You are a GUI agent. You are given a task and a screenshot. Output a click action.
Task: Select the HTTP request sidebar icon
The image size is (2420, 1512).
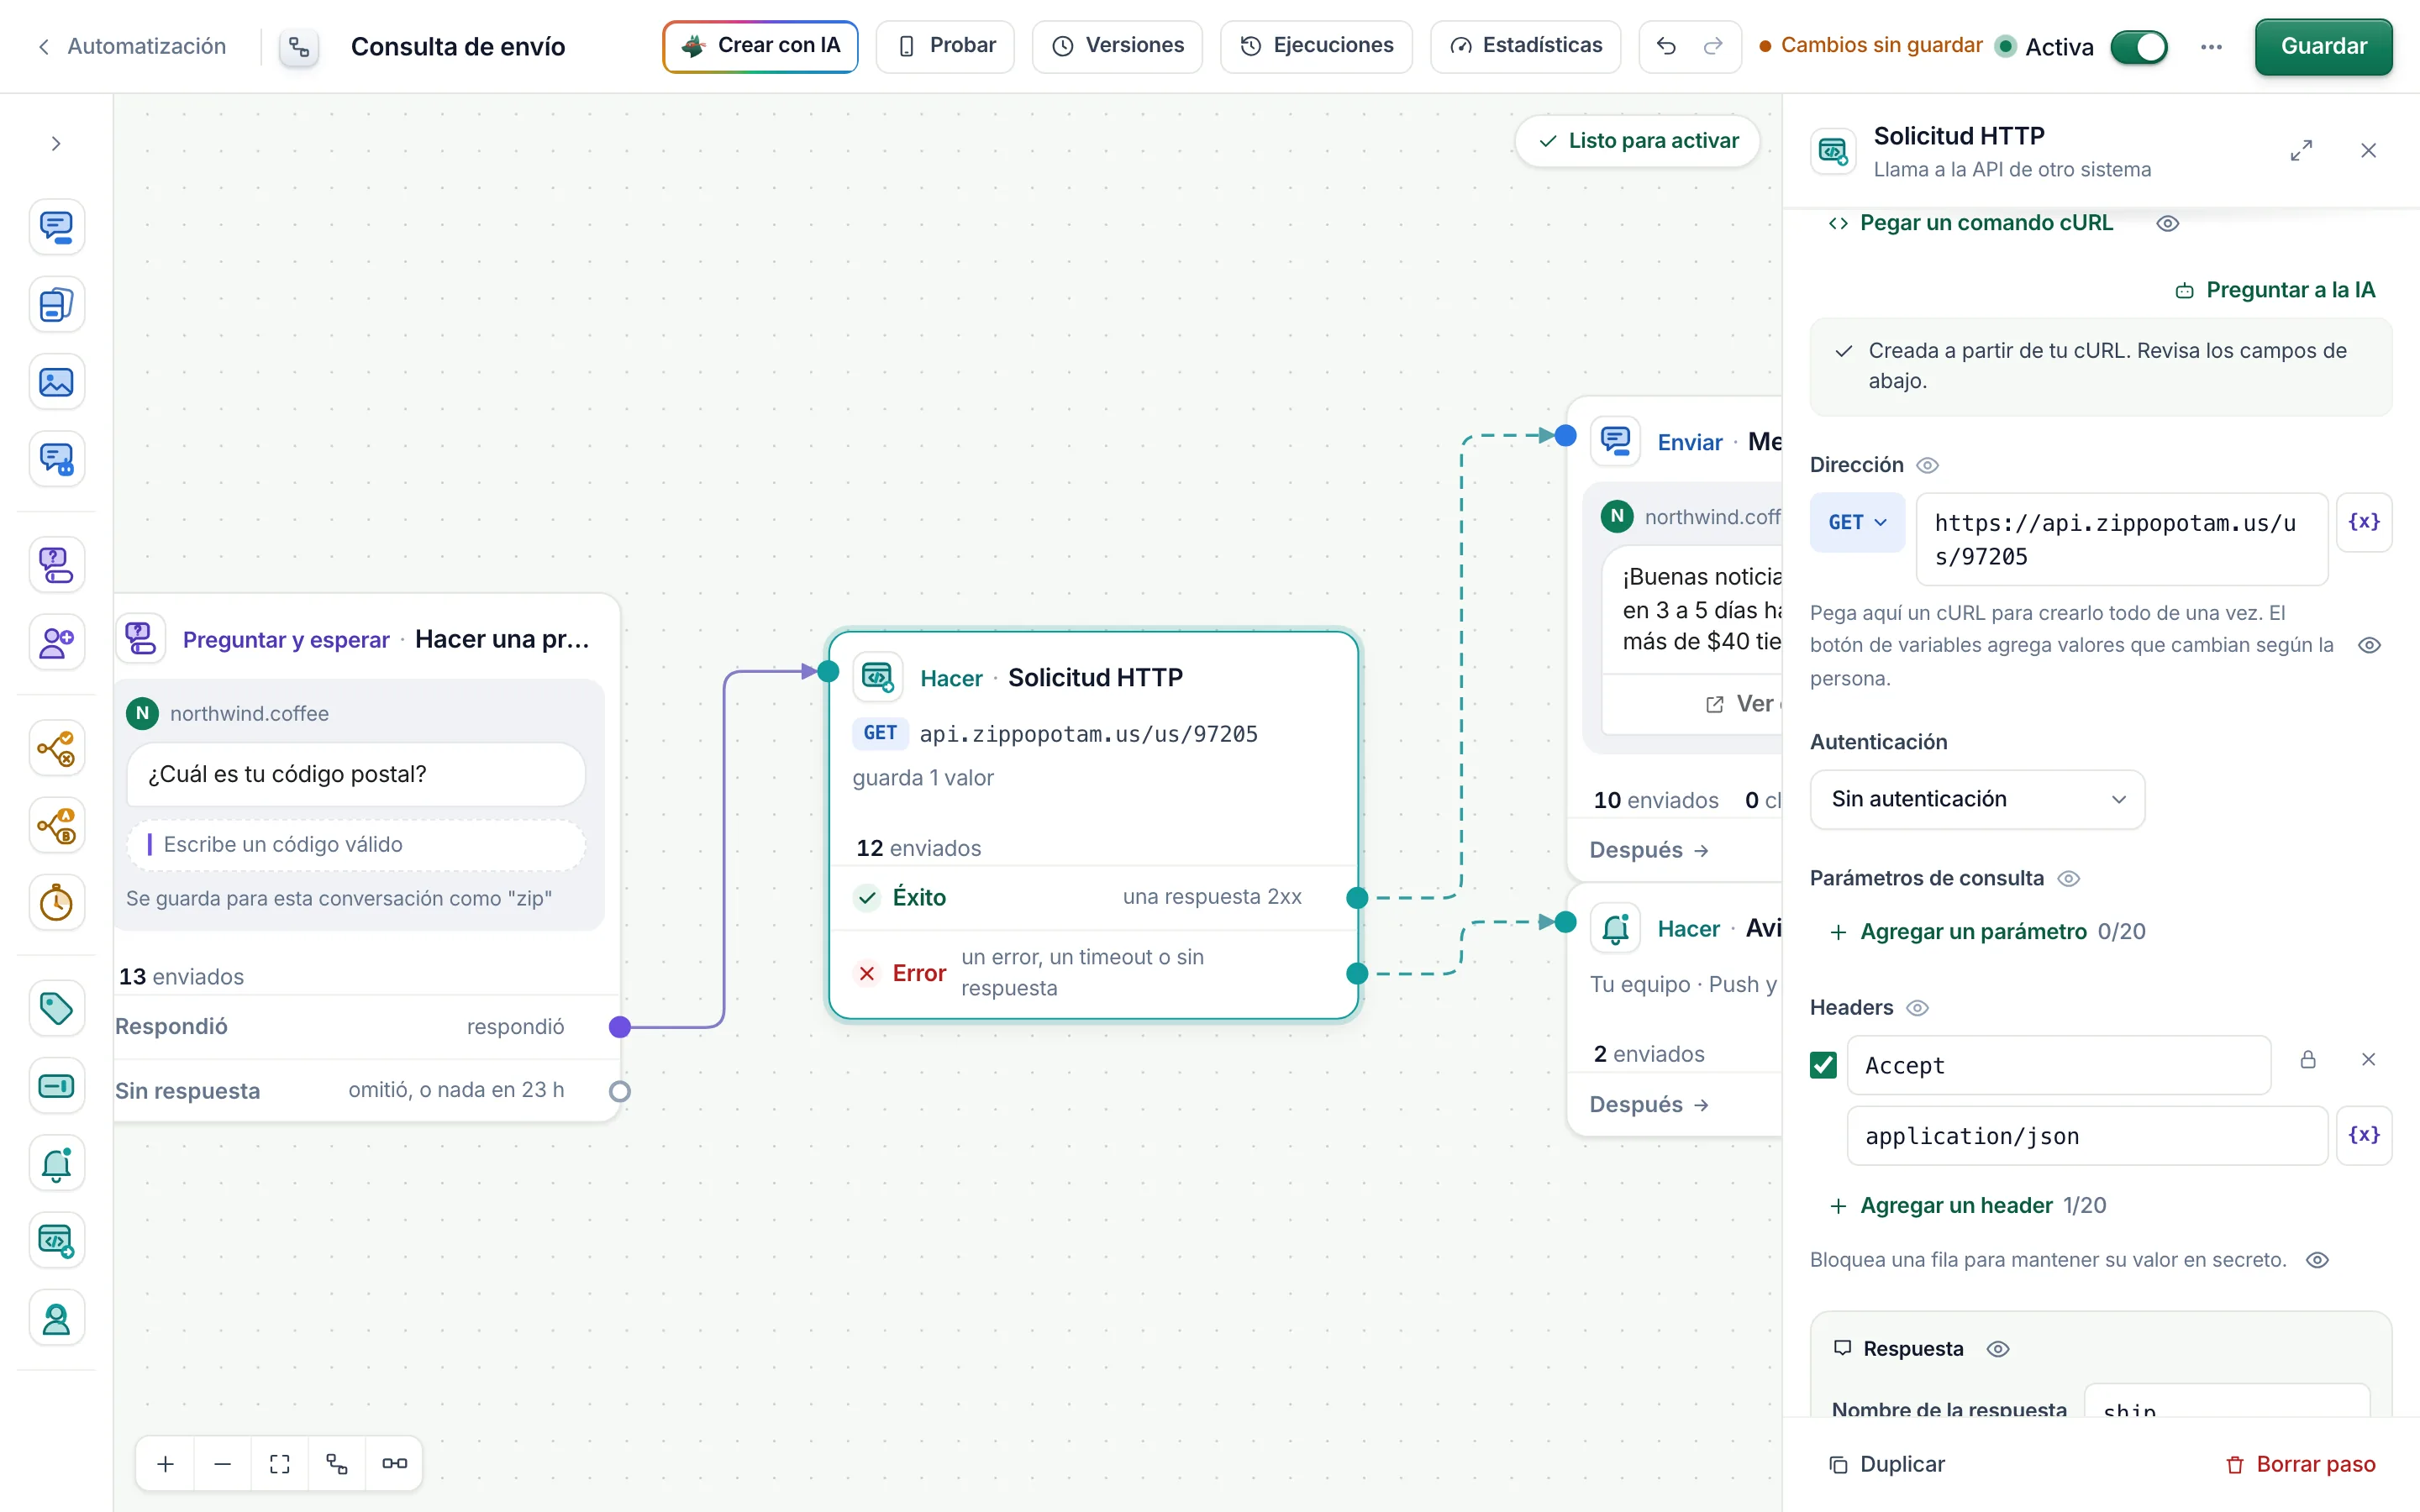[56, 1240]
